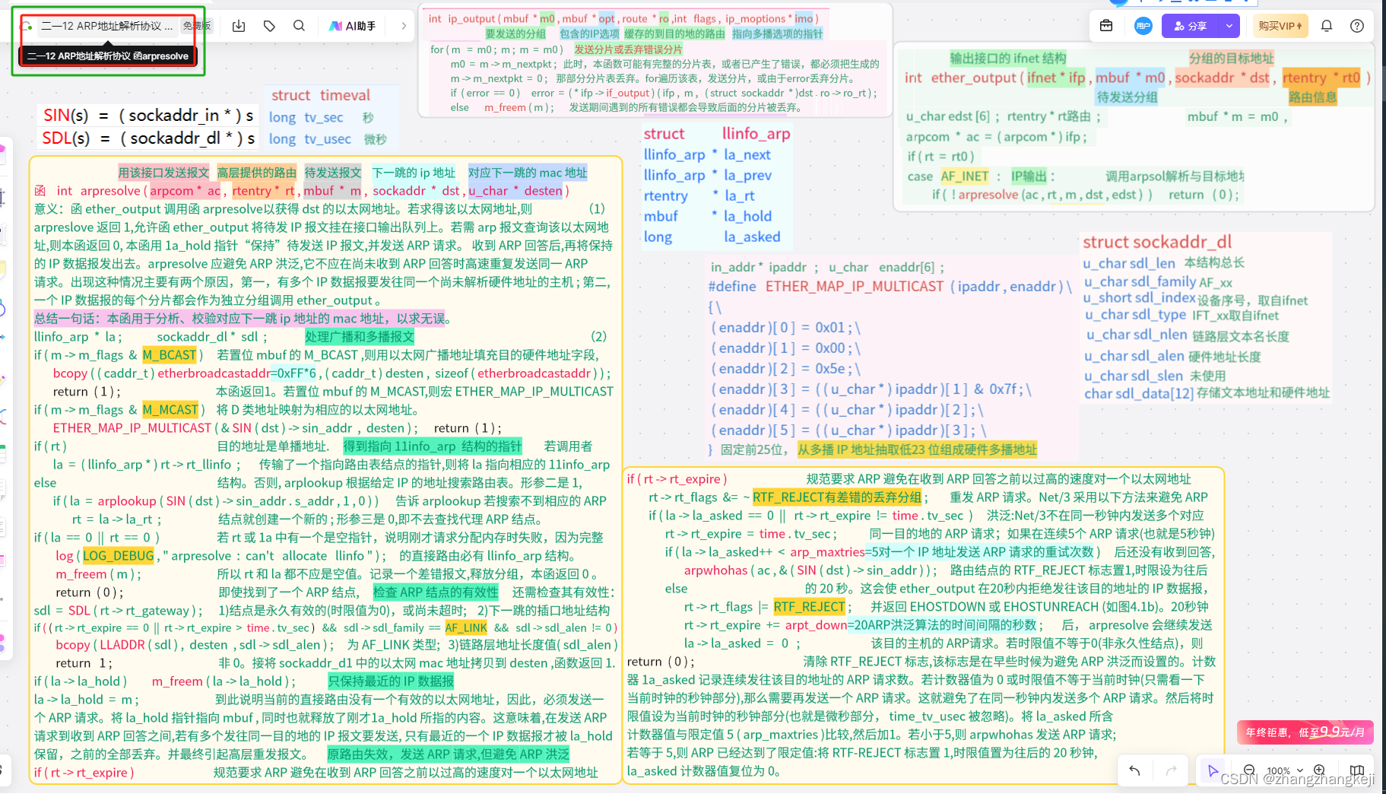The height and width of the screenshot is (794, 1386).
Task: Click yellow 'AF_INET' text in ether_output box
Action: point(964,176)
